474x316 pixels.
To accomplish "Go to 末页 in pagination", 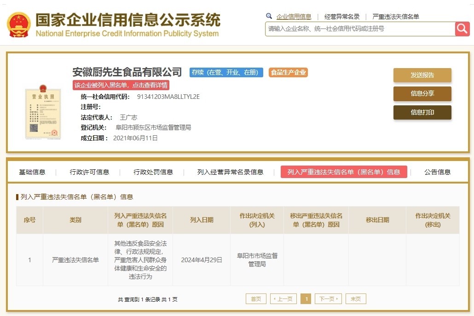I will 356,299.
